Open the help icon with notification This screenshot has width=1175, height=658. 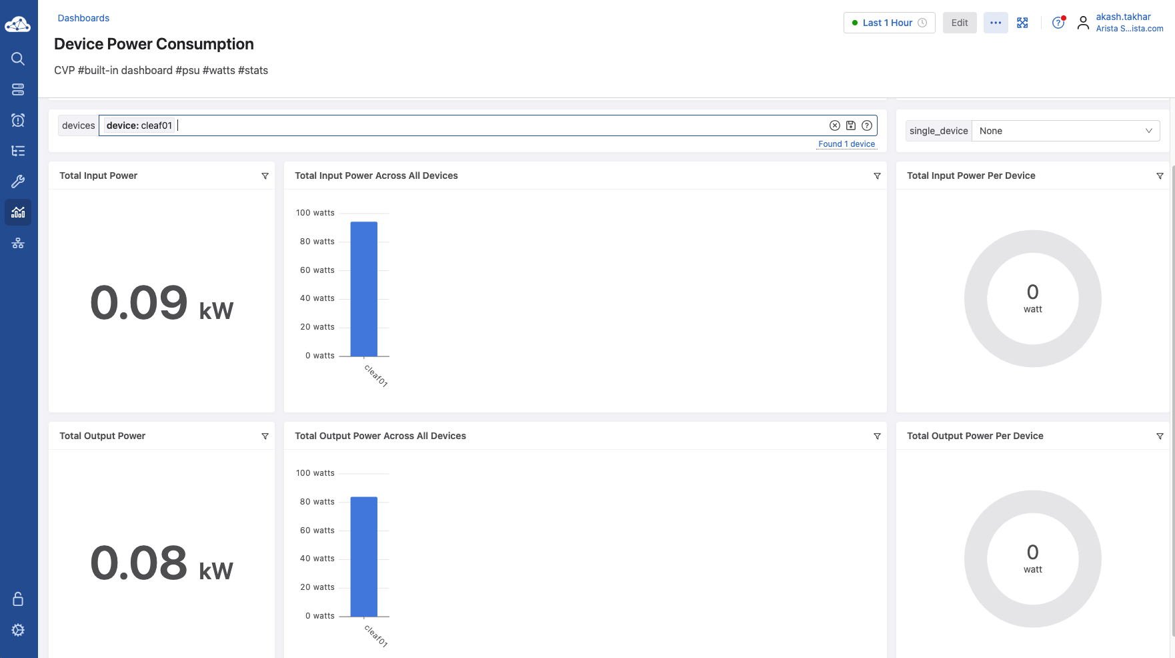tap(1058, 23)
